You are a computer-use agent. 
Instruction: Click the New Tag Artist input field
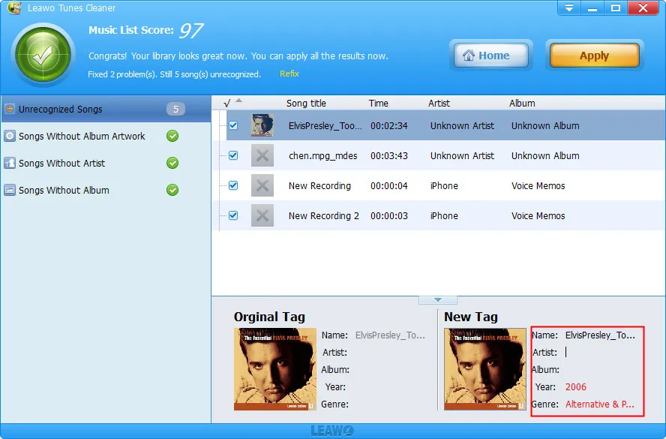click(601, 352)
